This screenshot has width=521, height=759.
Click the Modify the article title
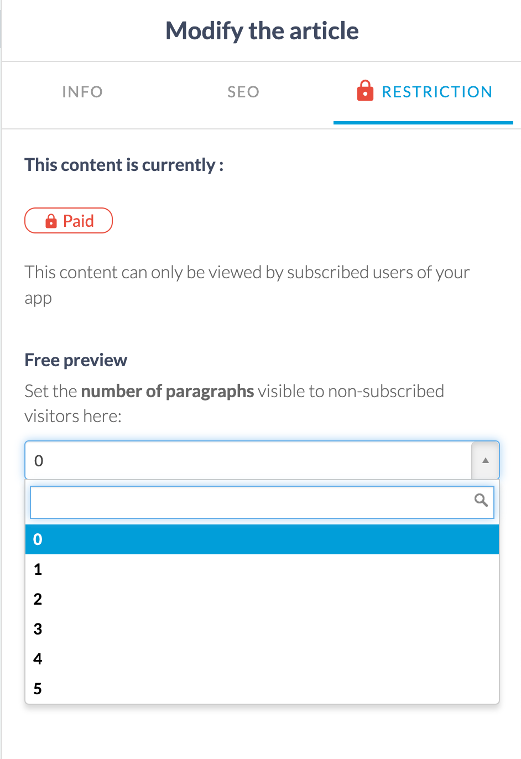(x=262, y=31)
